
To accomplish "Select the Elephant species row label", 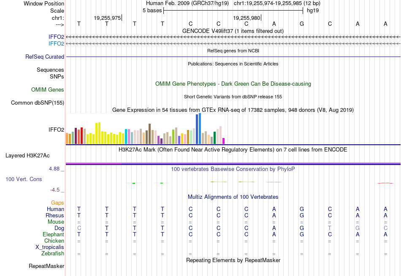I will [x=54, y=235].
